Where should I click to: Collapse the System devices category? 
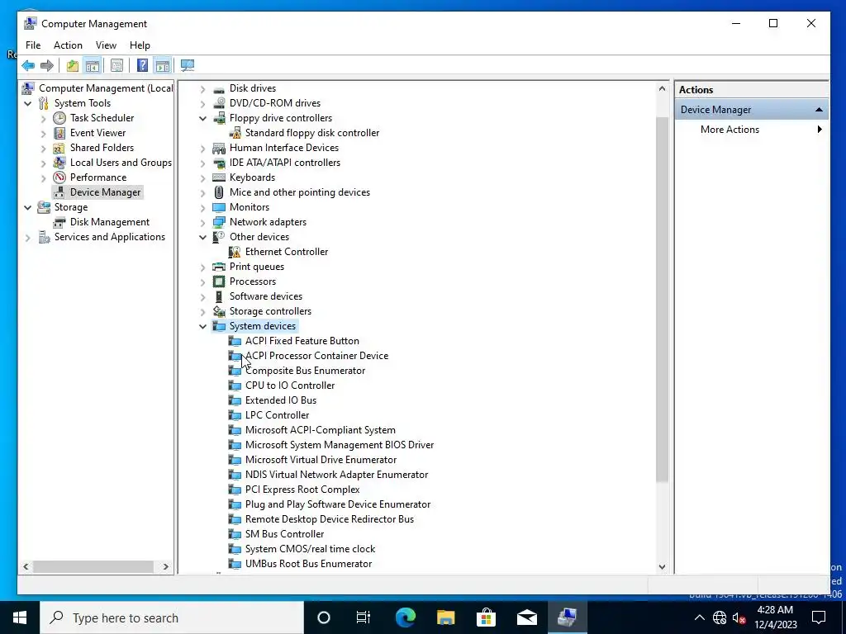click(x=203, y=326)
